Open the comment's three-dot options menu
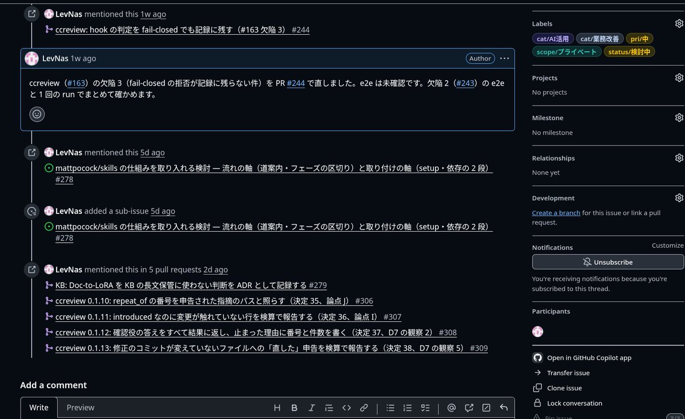This screenshot has width=685, height=419. (505, 58)
